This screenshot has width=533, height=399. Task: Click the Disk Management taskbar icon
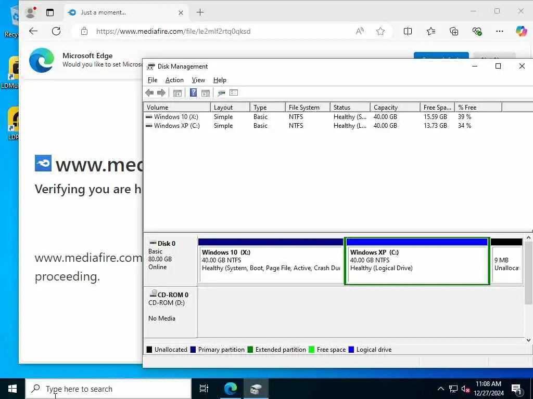256,389
